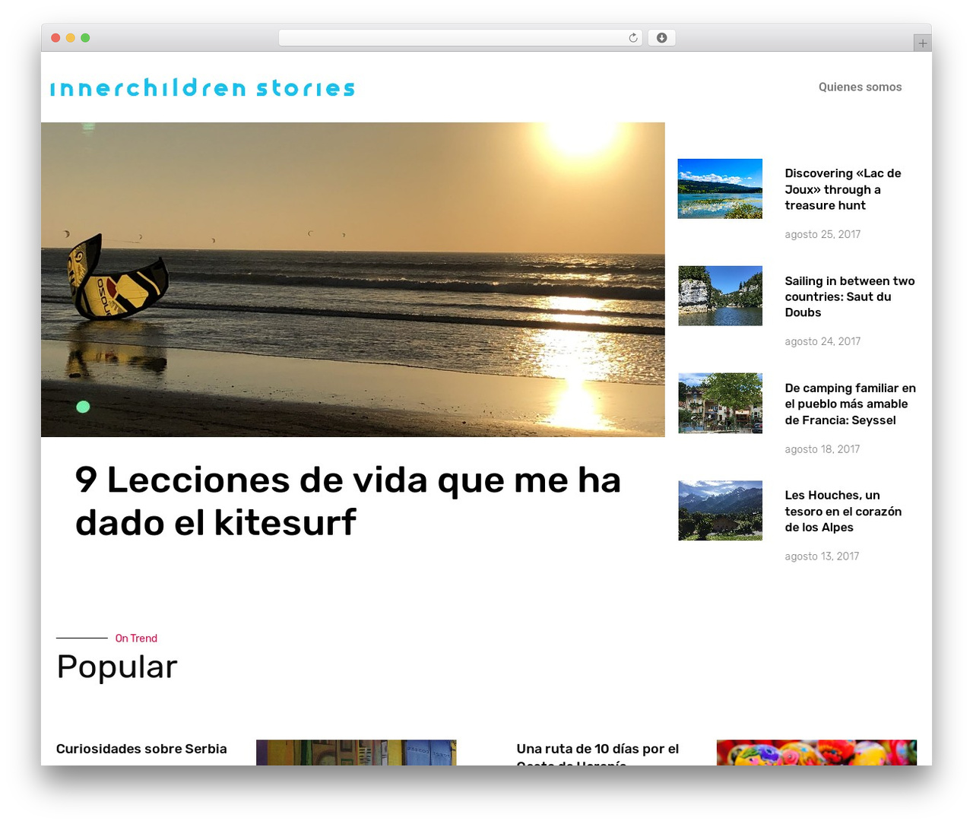Close the browser window red button
Viewport: 973px width, 824px height.
coord(55,38)
